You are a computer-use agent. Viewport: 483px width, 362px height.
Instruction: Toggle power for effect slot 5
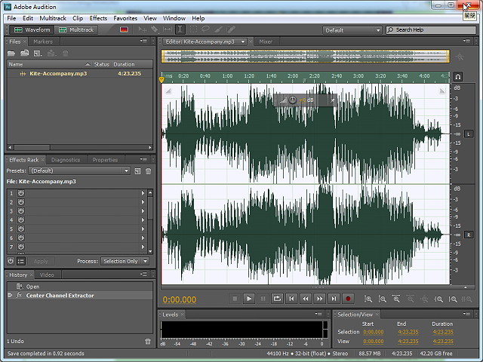coord(20,229)
